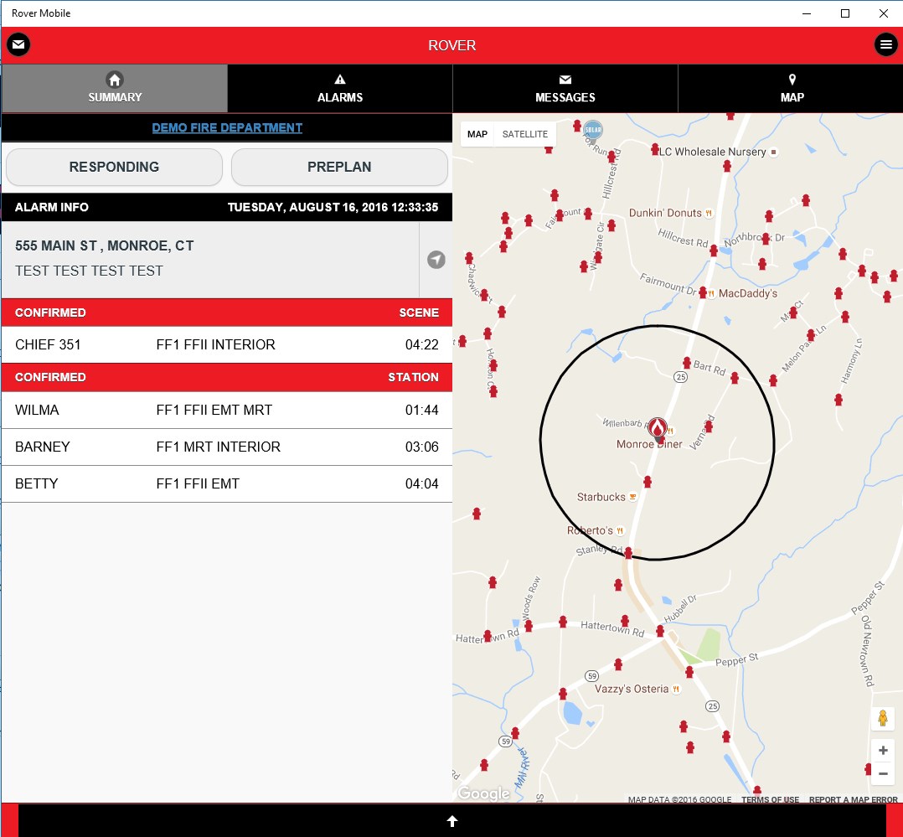
Task: Click the hydrant icon on Bart Rd
Action: pos(687,362)
